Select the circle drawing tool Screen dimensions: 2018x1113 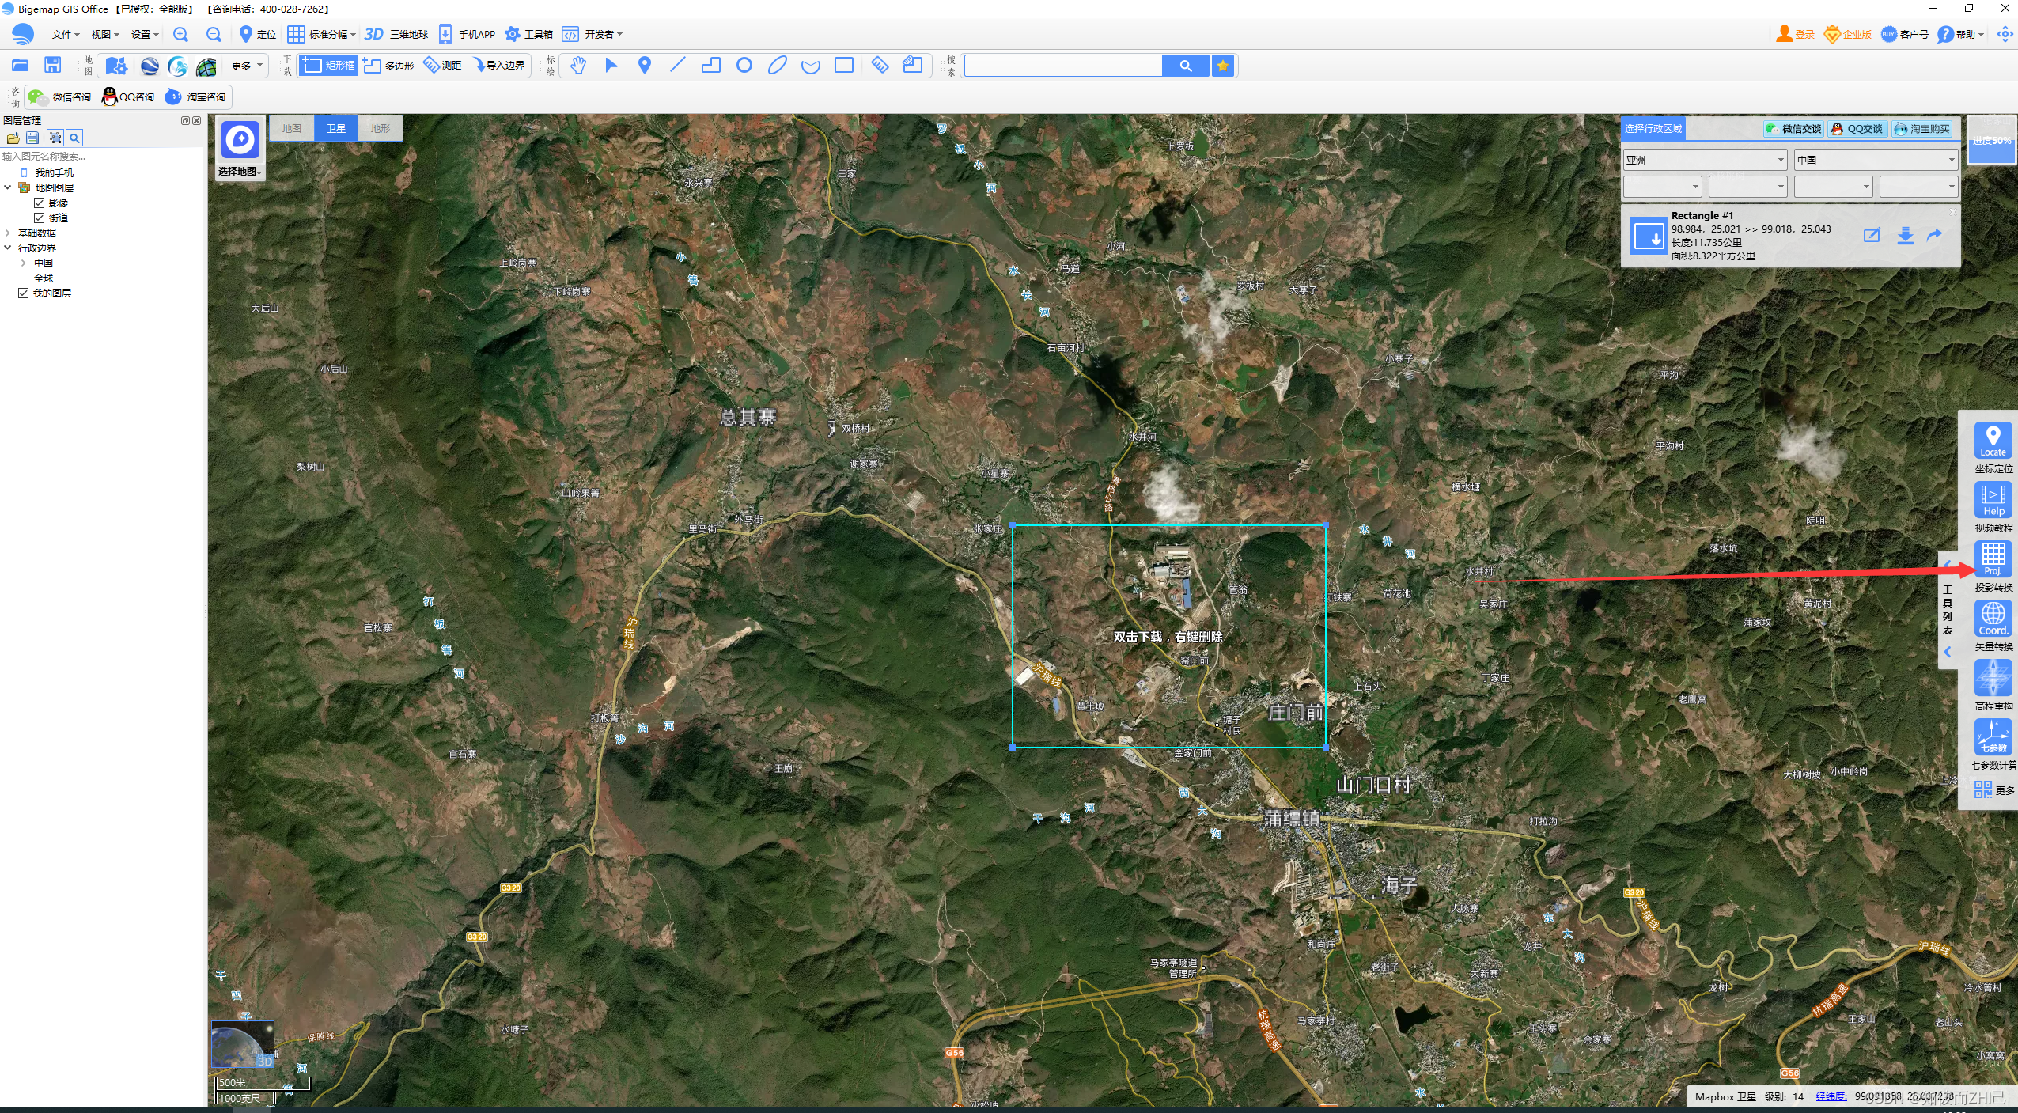click(x=744, y=66)
